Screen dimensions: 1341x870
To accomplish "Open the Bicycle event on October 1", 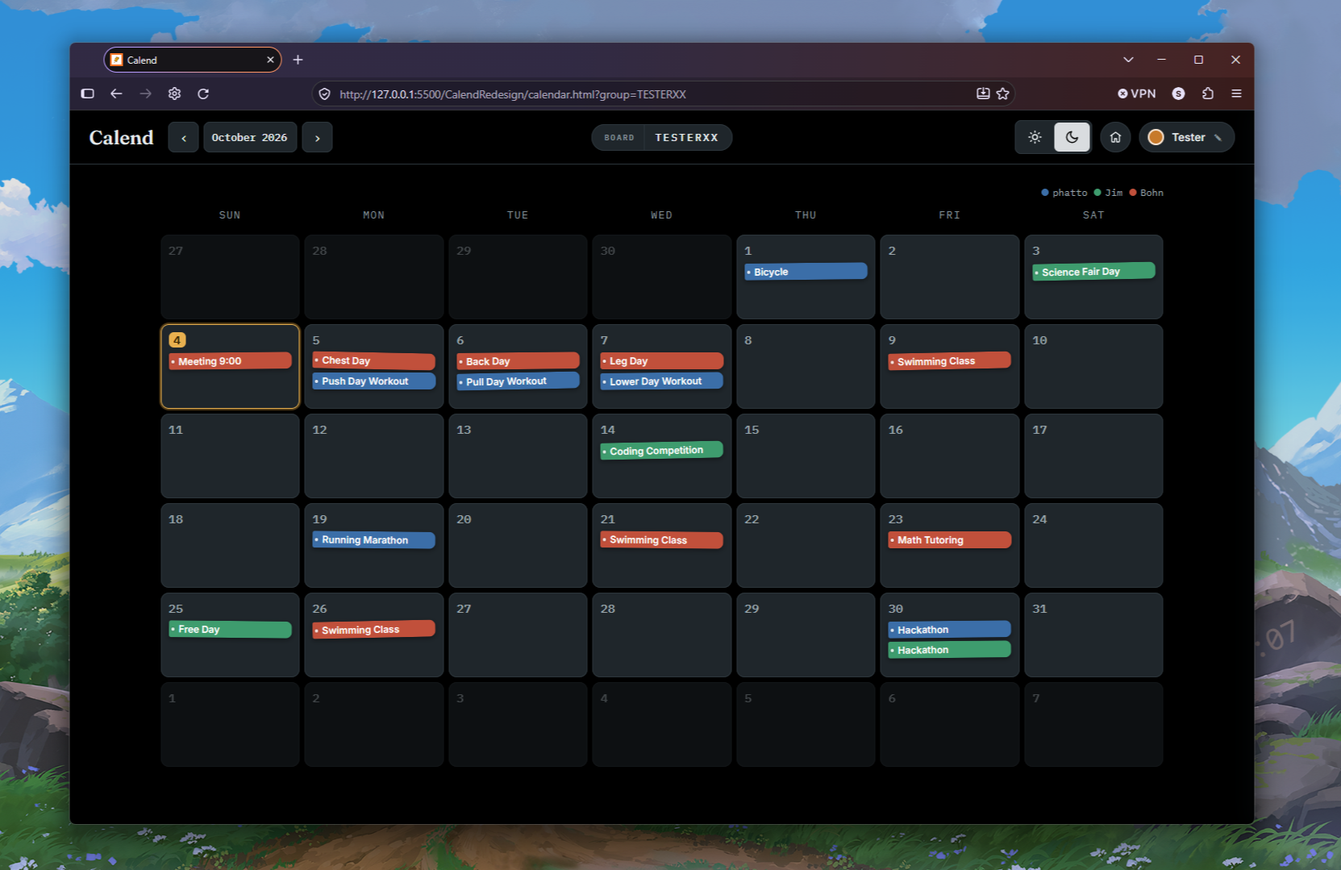I will pyautogui.click(x=806, y=272).
